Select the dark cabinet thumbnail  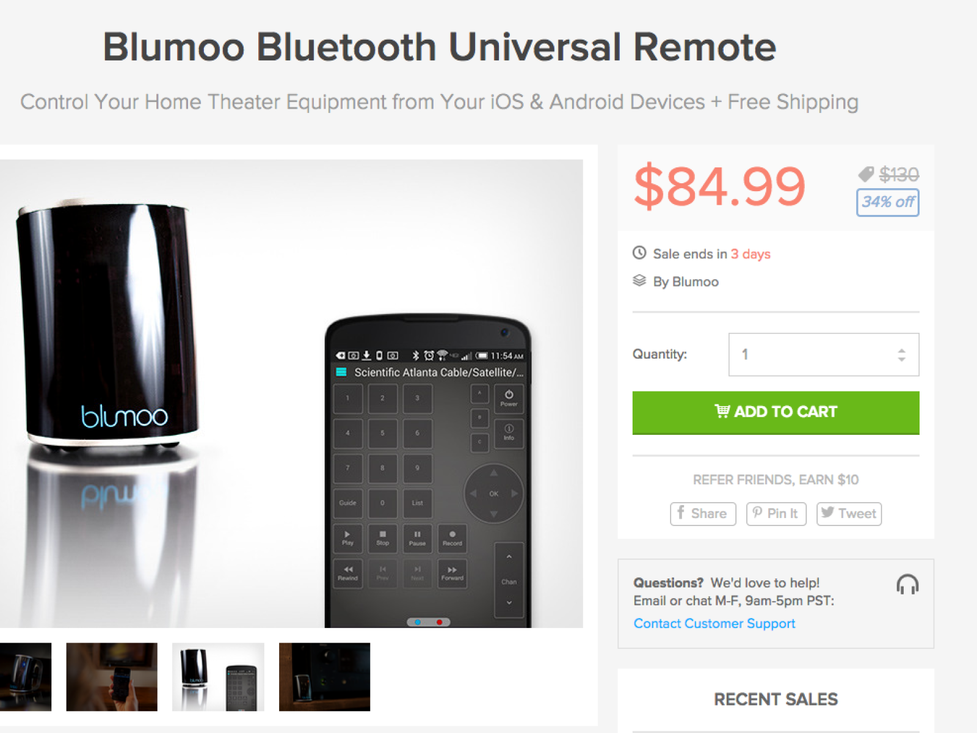coord(324,677)
